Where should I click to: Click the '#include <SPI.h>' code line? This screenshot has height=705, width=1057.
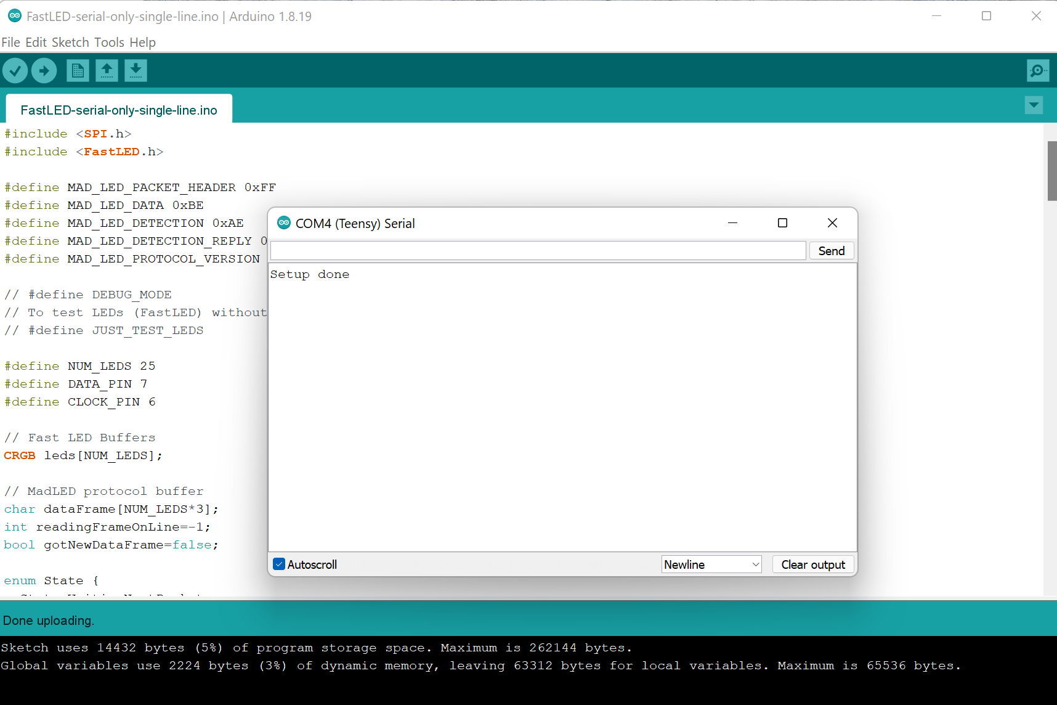[68, 134]
